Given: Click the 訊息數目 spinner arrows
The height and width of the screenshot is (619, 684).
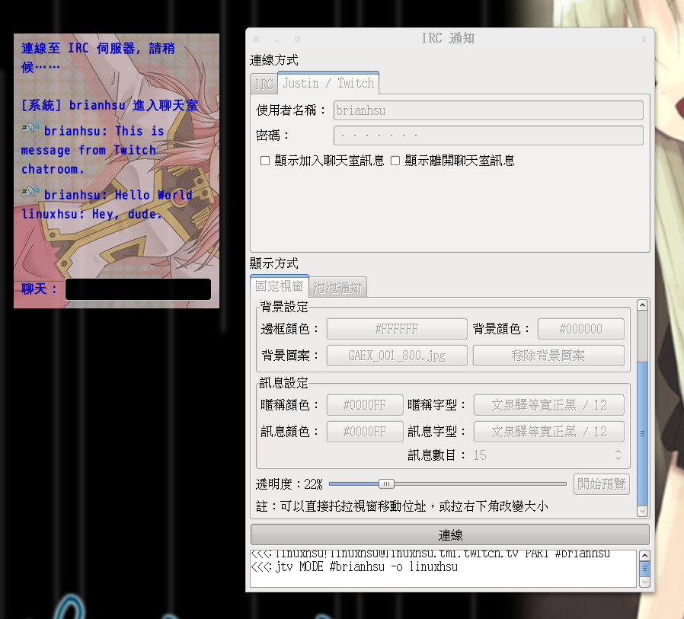Looking at the screenshot, I should (617, 455).
